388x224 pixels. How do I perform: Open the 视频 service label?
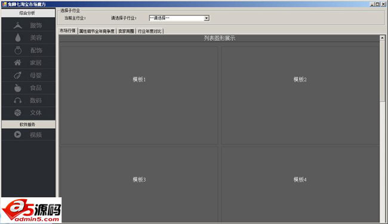36,135
